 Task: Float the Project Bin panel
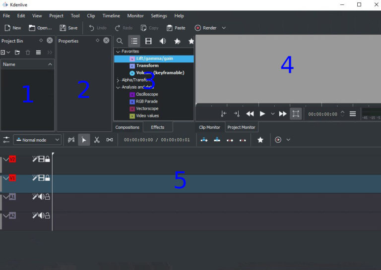[41, 40]
